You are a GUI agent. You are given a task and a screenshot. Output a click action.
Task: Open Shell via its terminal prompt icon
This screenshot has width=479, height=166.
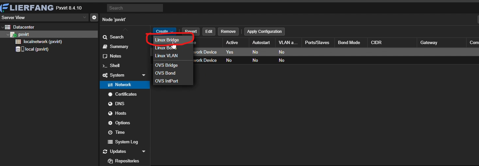tap(105, 66)
